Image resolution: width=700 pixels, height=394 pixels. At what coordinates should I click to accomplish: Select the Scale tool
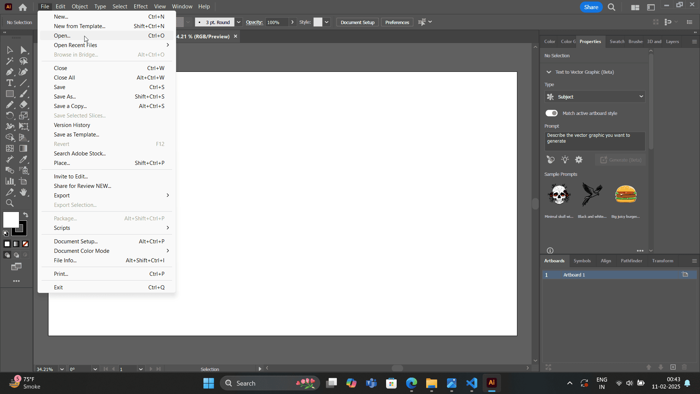pos(24,116)
